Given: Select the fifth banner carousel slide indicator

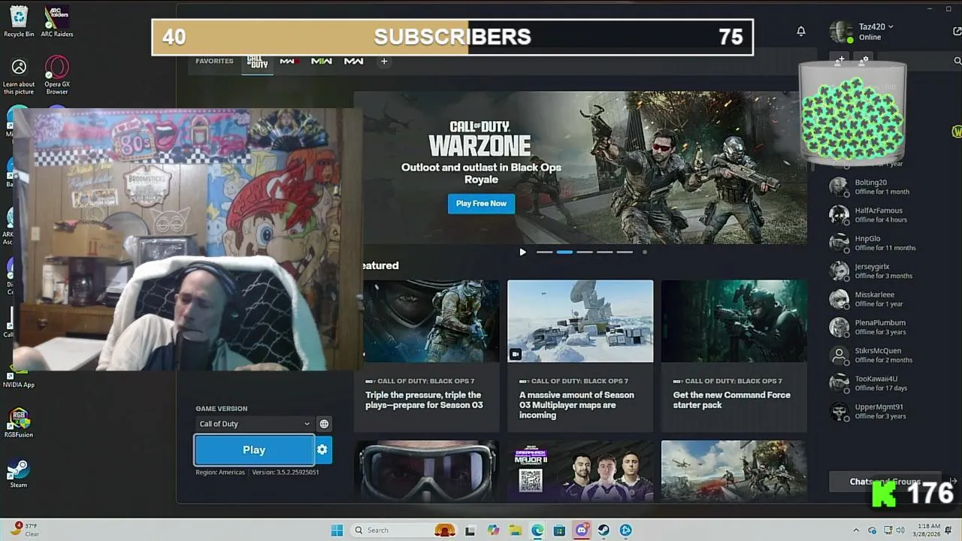Looking at the screenshot, I should point(625,252).
